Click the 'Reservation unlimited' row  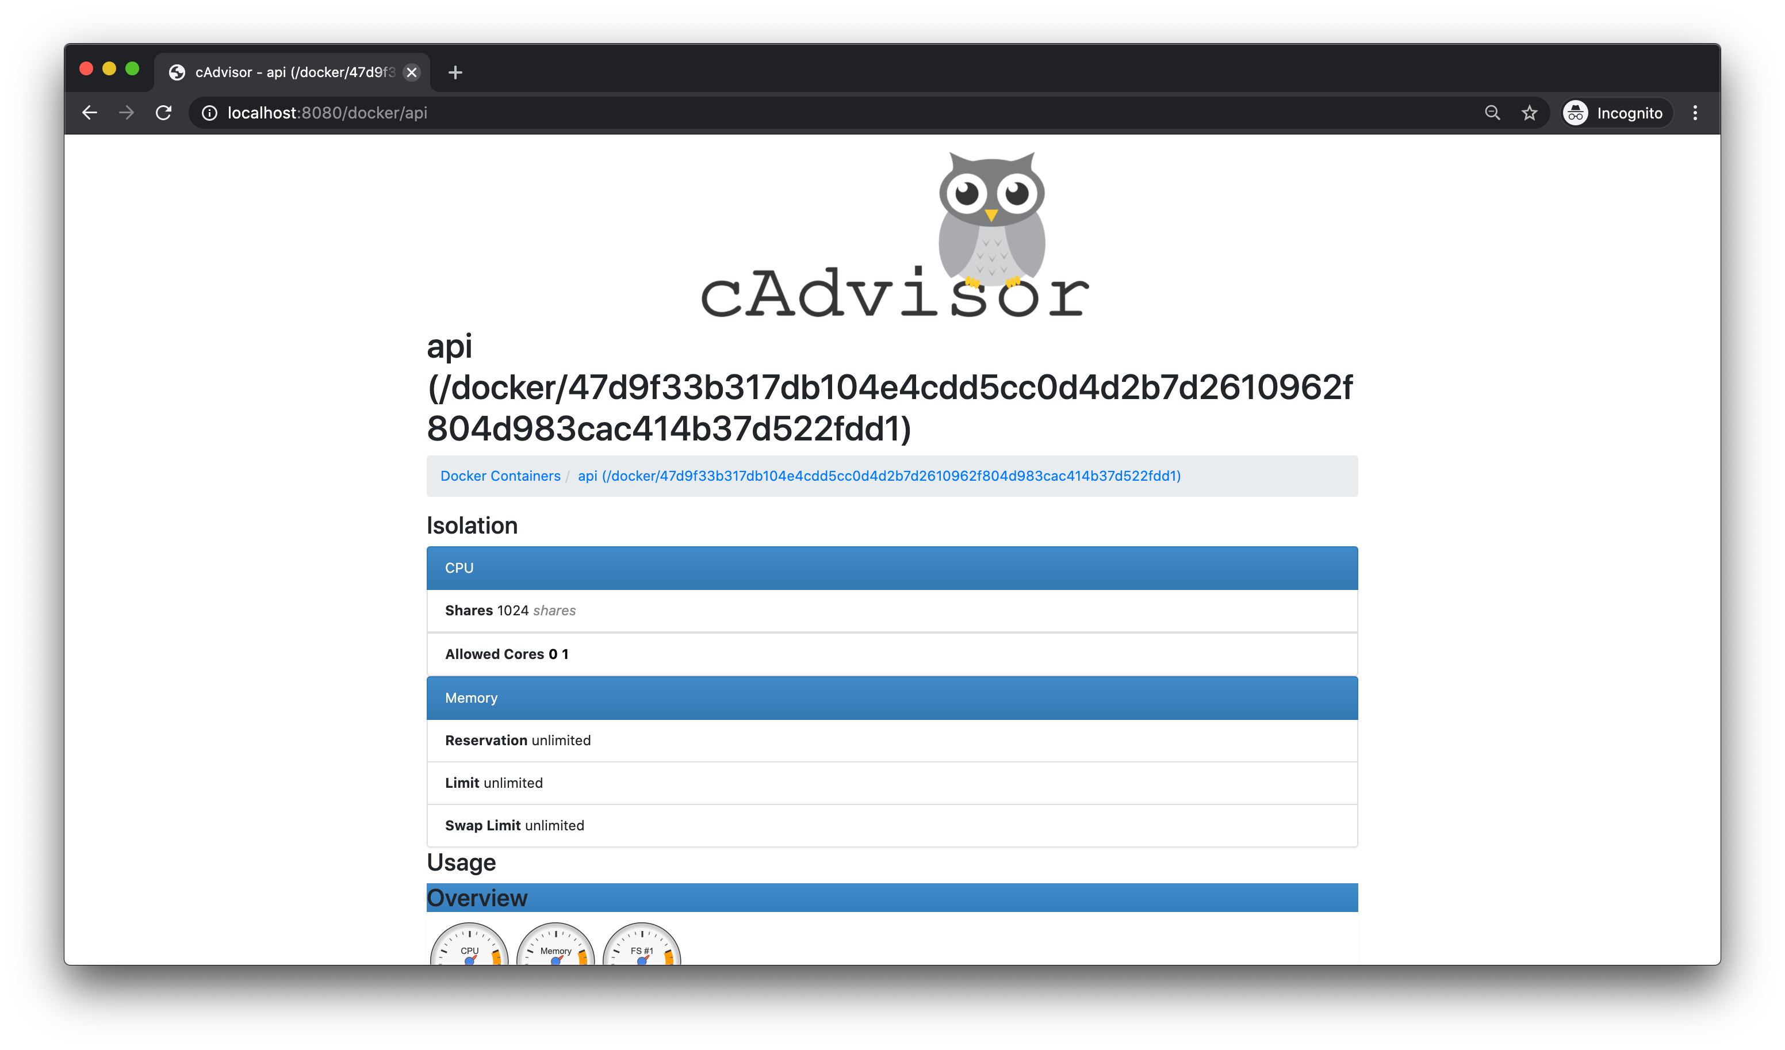(892, 741)
